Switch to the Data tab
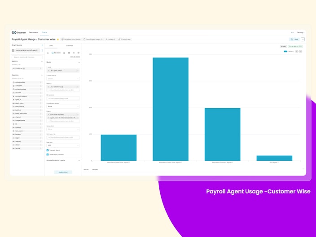The width and height of the screenshot is (316, 237). point(51,46)
